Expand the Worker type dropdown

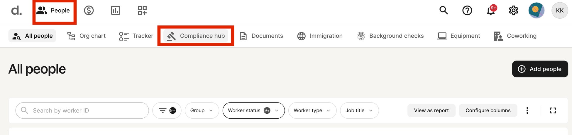(312, 110)
